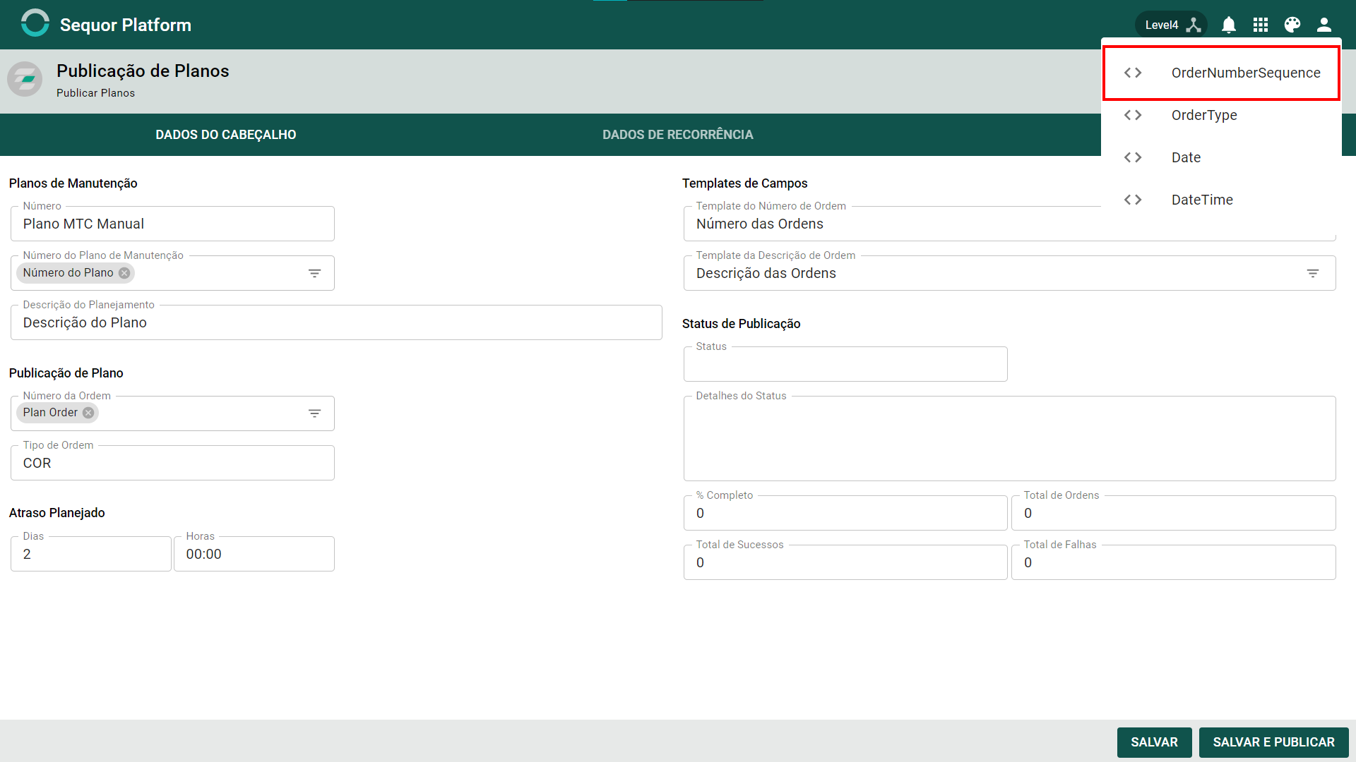Open the Level4 hierarchy selector
The image size is (1356, 762).
[1172, 25]
